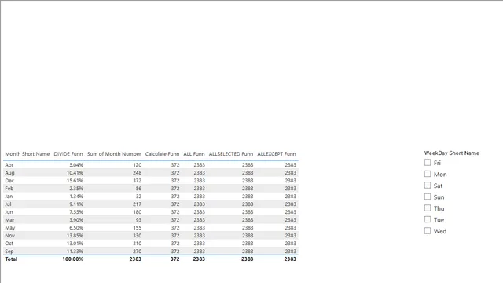Click the 93 month number cell
The image size is (503, 283).
coord(138,220)
